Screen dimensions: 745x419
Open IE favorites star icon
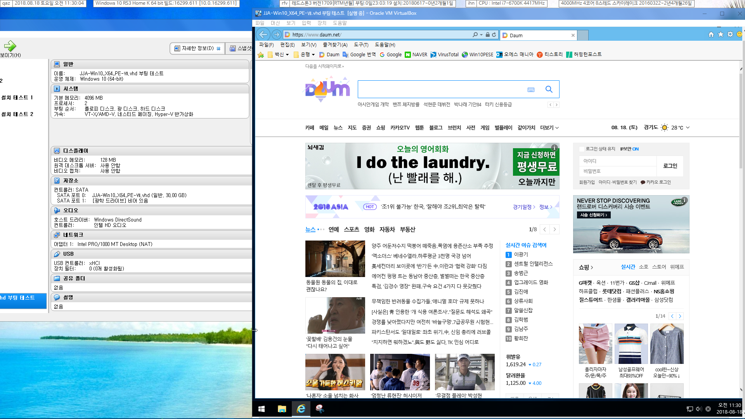pos(721,35)
